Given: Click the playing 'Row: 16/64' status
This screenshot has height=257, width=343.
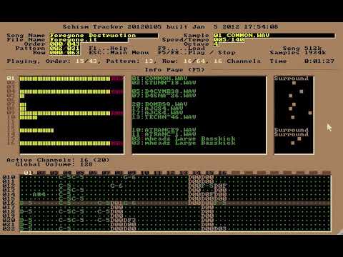Looking at the screenshot, I should 184,61.
